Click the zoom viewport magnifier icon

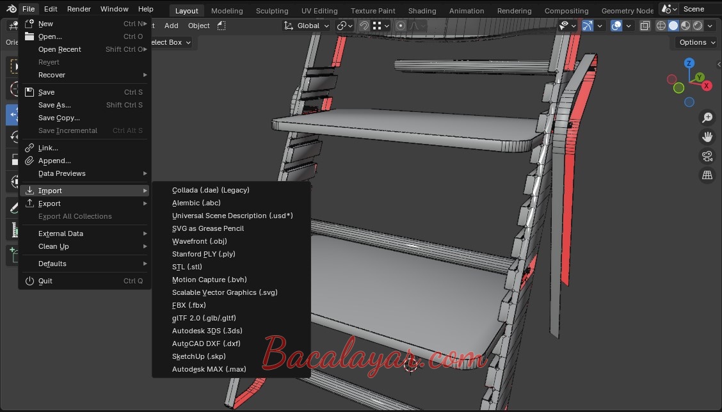pyautogui.click(x=707, y=118)
